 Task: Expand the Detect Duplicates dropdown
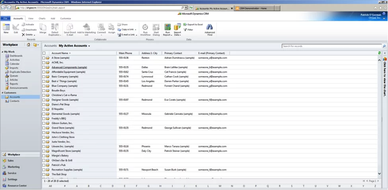(60, 35)
